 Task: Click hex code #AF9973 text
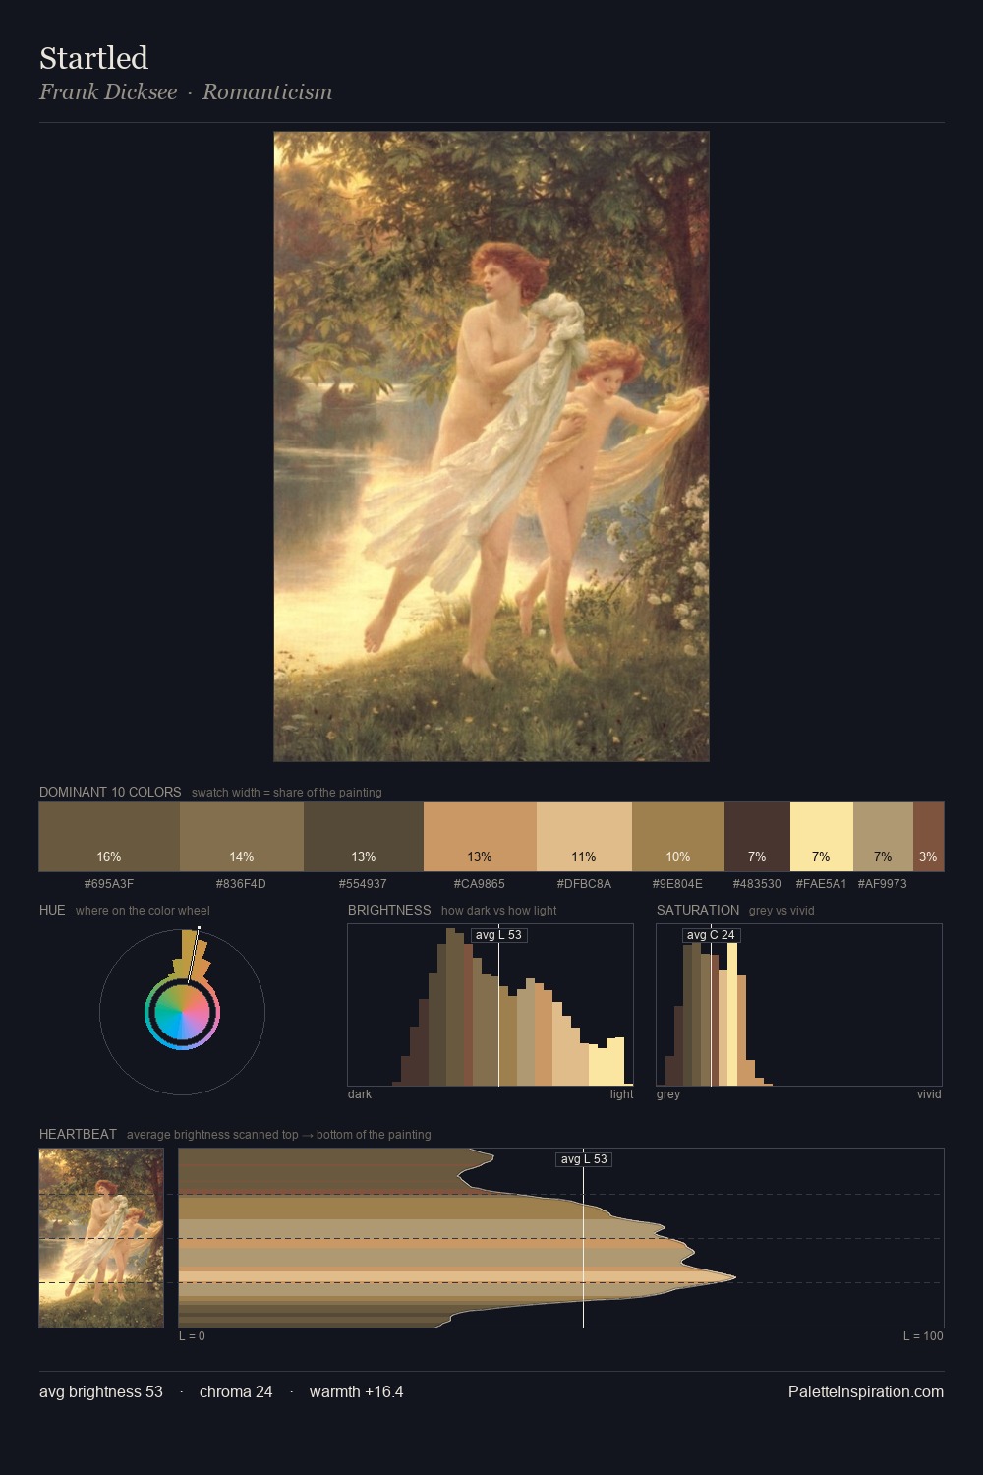[883, 883]
